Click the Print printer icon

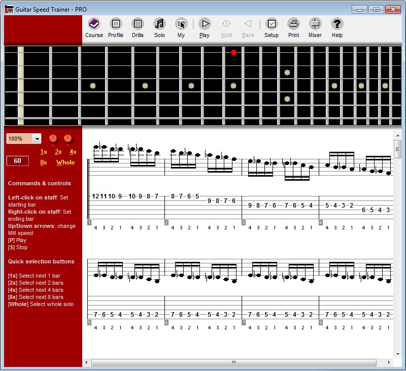293,24
